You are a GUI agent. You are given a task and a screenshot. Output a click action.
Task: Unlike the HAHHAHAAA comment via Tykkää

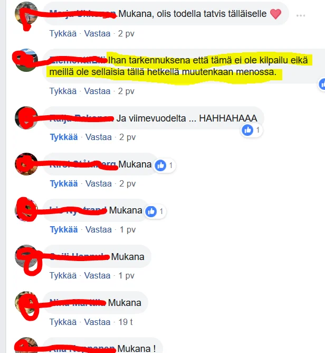(64, 137)
